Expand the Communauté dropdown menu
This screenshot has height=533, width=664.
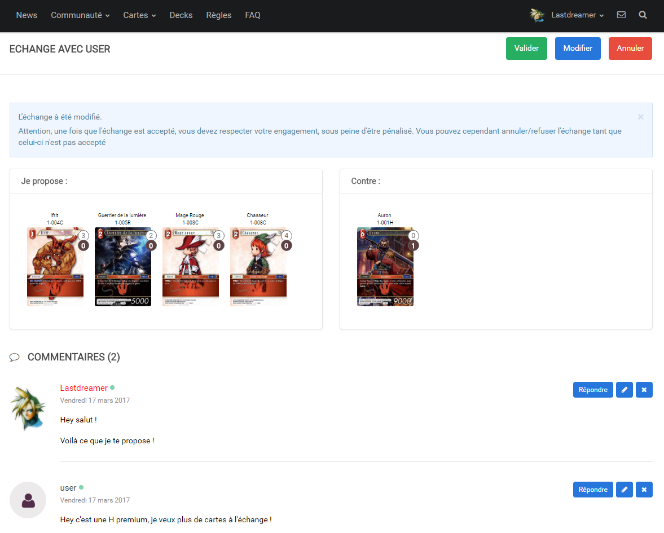click(80, 15)
